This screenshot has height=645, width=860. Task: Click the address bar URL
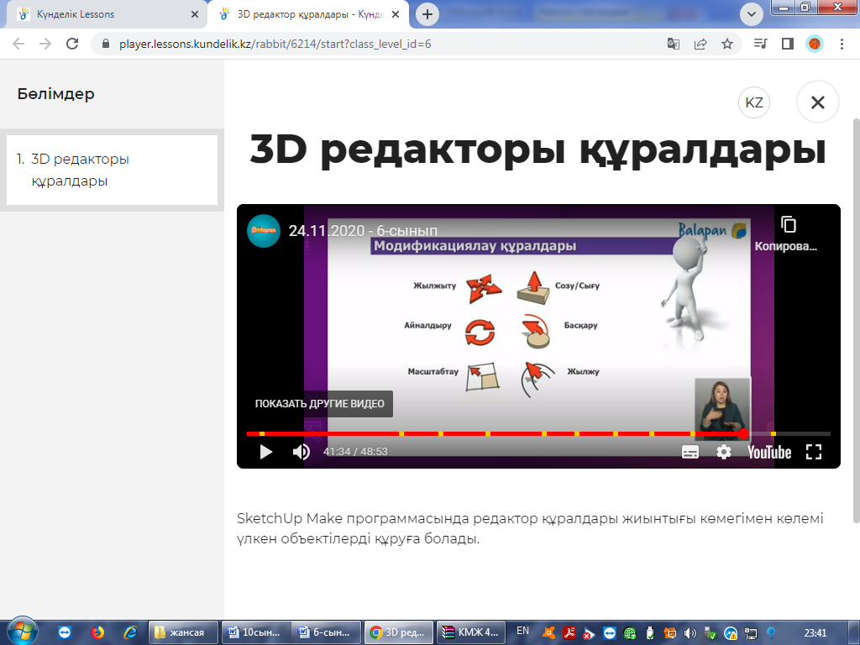pos(275,44)
